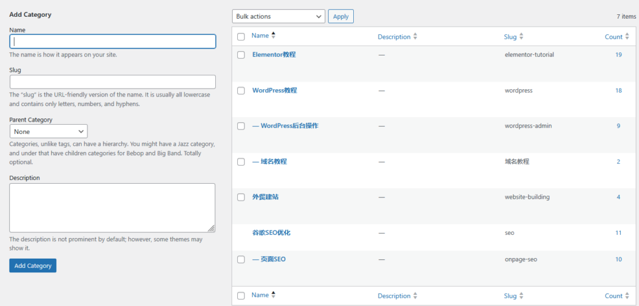The height and width of the screenshot is (306, 639).
Task: Open the 谷歌SEO优化 category link
Action: point(271,232)
